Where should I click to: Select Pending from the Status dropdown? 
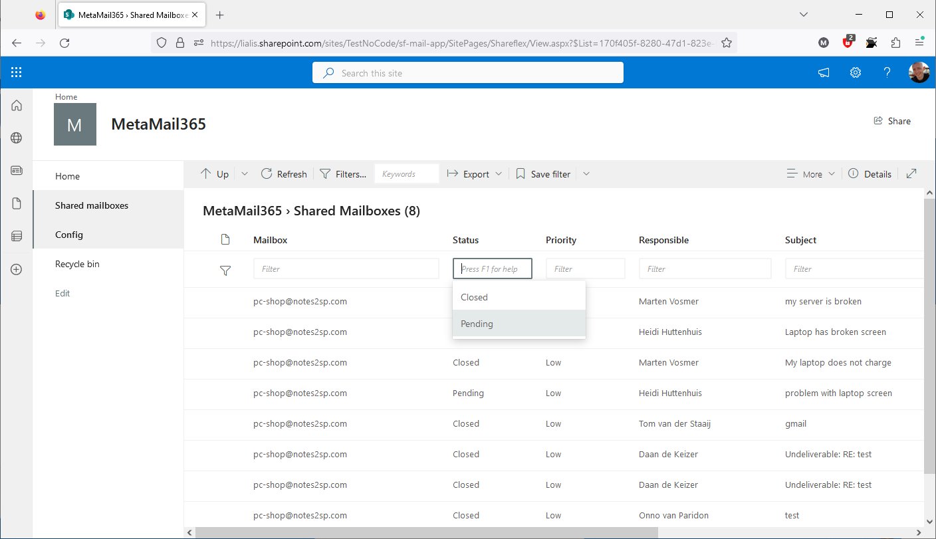pos(519,324)
